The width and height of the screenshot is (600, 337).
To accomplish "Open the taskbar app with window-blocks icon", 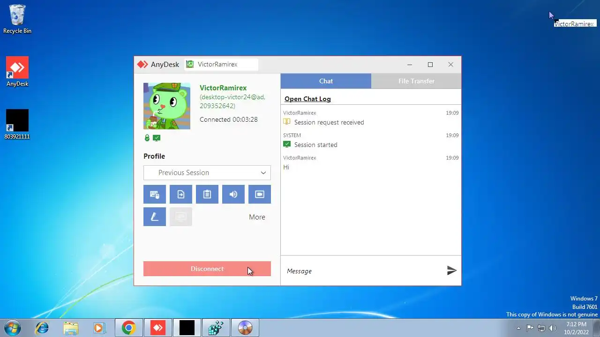I will pyautogui.click(x=216, y=328).
